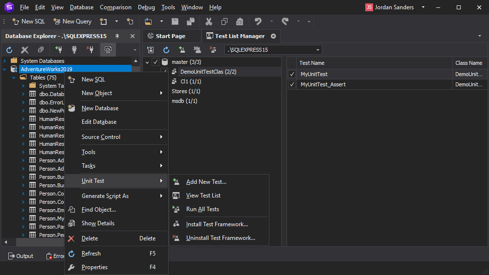Open the document tabs overflow dropdown arrow
Viewport: 489px width, 275px height.
pos(480,36)
